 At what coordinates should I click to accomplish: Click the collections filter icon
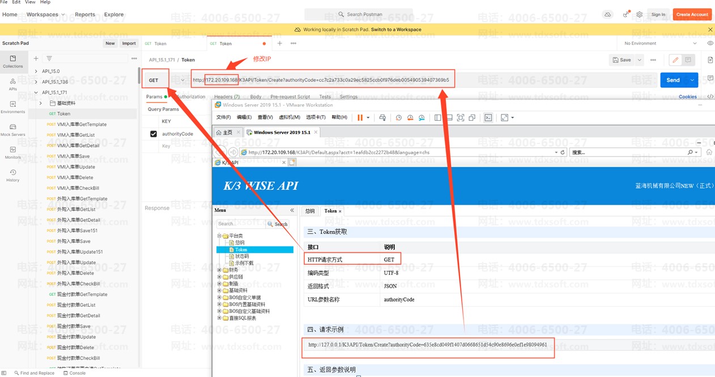click(x=49, y=58)
